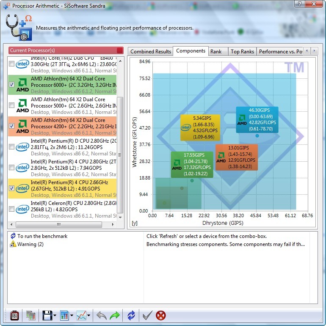The height and width of the screenshot is (326, 326).
Task: Open the Top Ranks tab
Action: [x=242, y=52]
